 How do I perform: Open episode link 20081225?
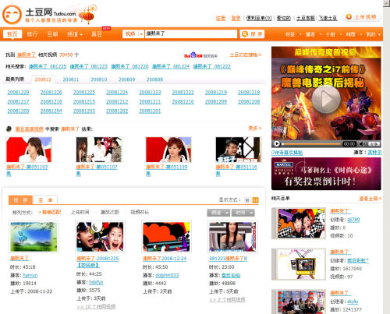(x=84, y=93)
